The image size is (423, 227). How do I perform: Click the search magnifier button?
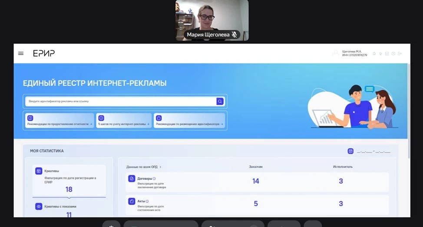coord(220,101)
